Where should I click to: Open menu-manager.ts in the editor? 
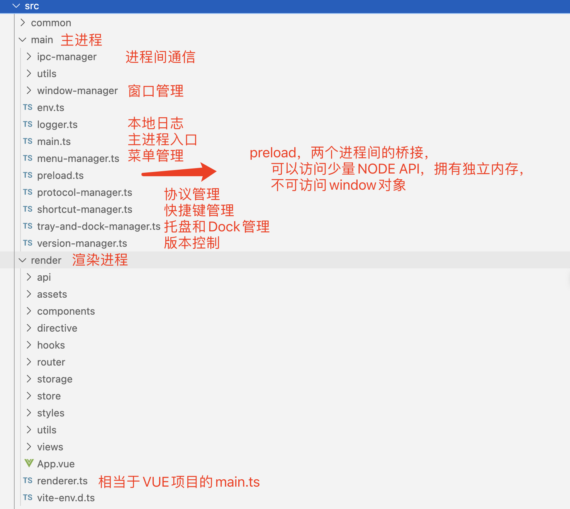[x=78, y=158]
